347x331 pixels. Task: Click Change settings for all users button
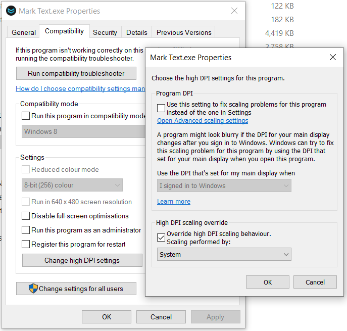[76, 289]
